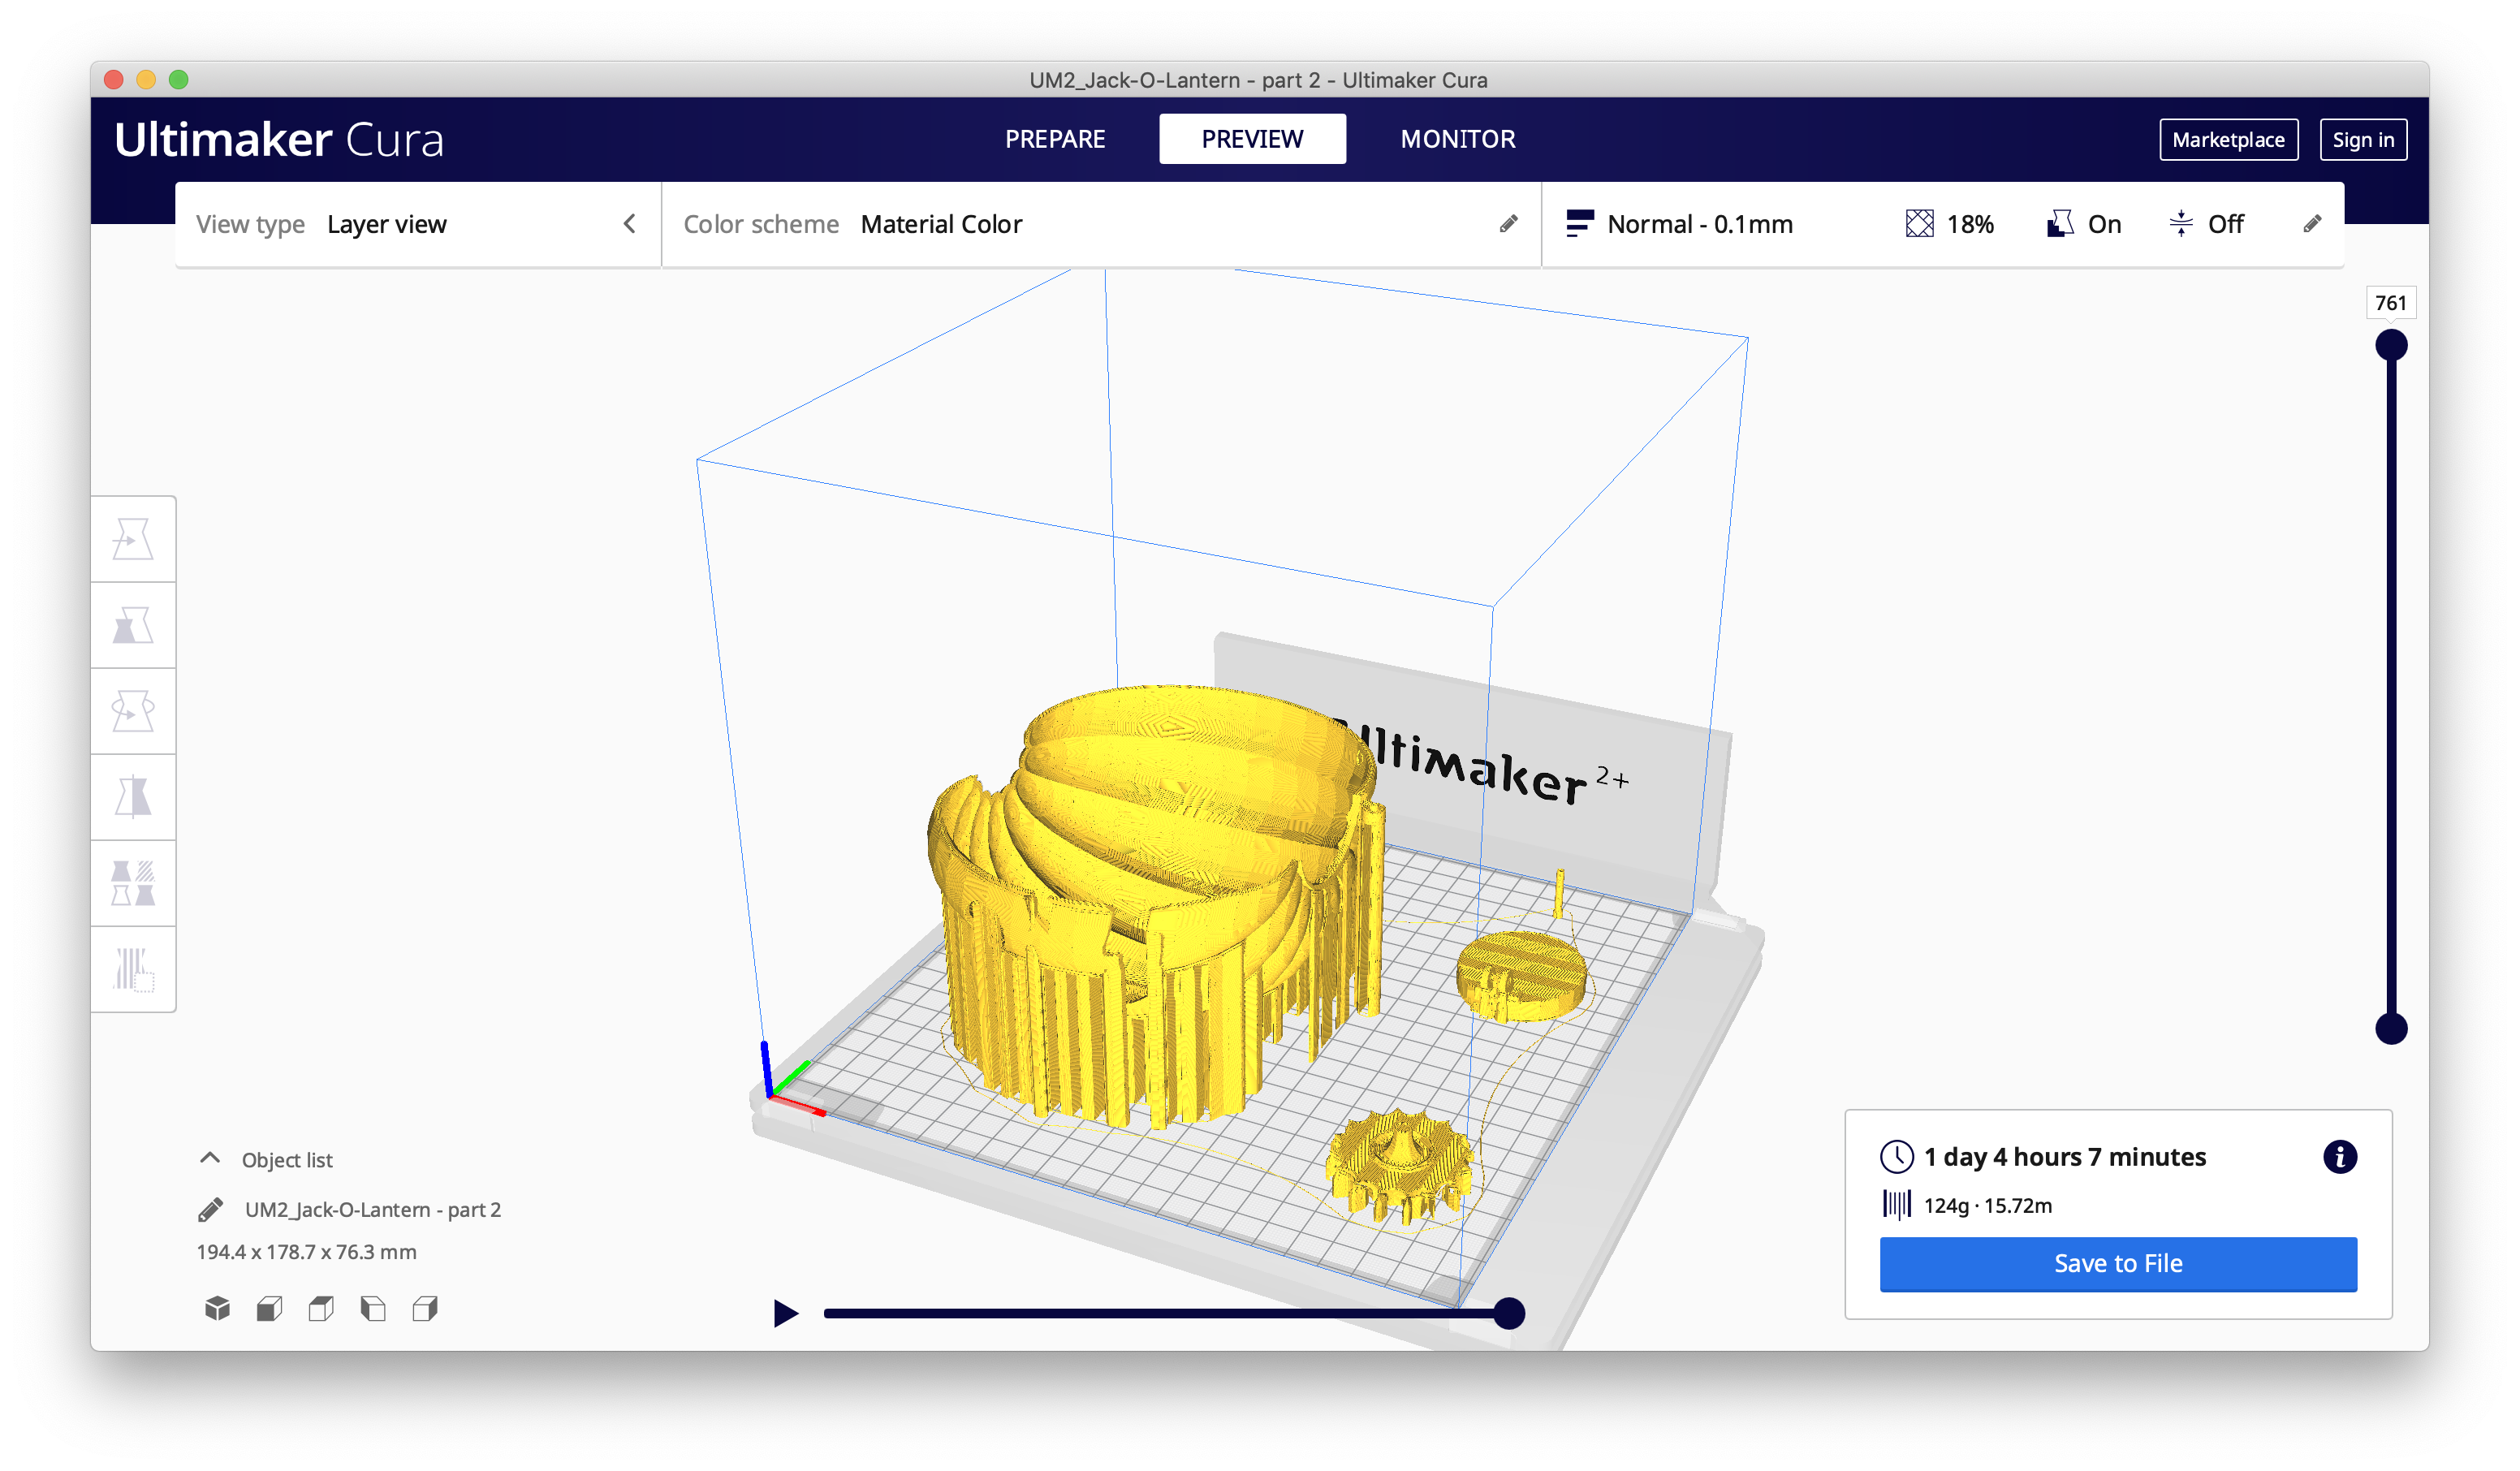This screenshot has height=1471, width=2520.
Task: Collapse the View type panel chevron
Action: pyautogui.click(x=629, y=224)
